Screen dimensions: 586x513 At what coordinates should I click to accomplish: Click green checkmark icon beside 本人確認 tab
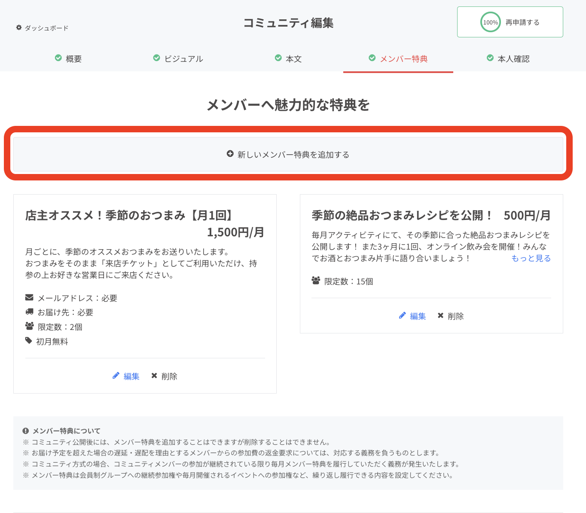coord(490,58)
